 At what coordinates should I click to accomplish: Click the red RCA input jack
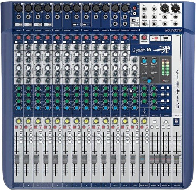click(135, 8)
